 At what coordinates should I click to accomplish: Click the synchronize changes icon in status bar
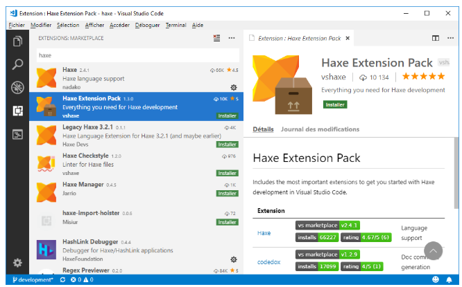63,280
